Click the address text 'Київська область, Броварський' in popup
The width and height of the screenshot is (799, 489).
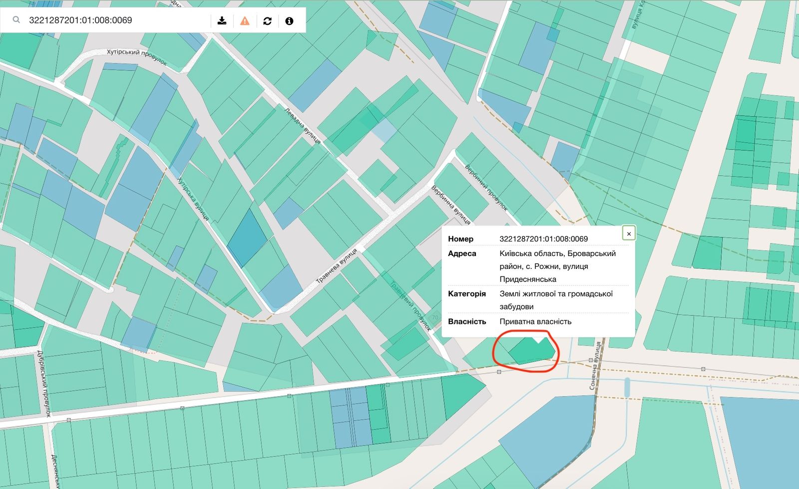557,253
